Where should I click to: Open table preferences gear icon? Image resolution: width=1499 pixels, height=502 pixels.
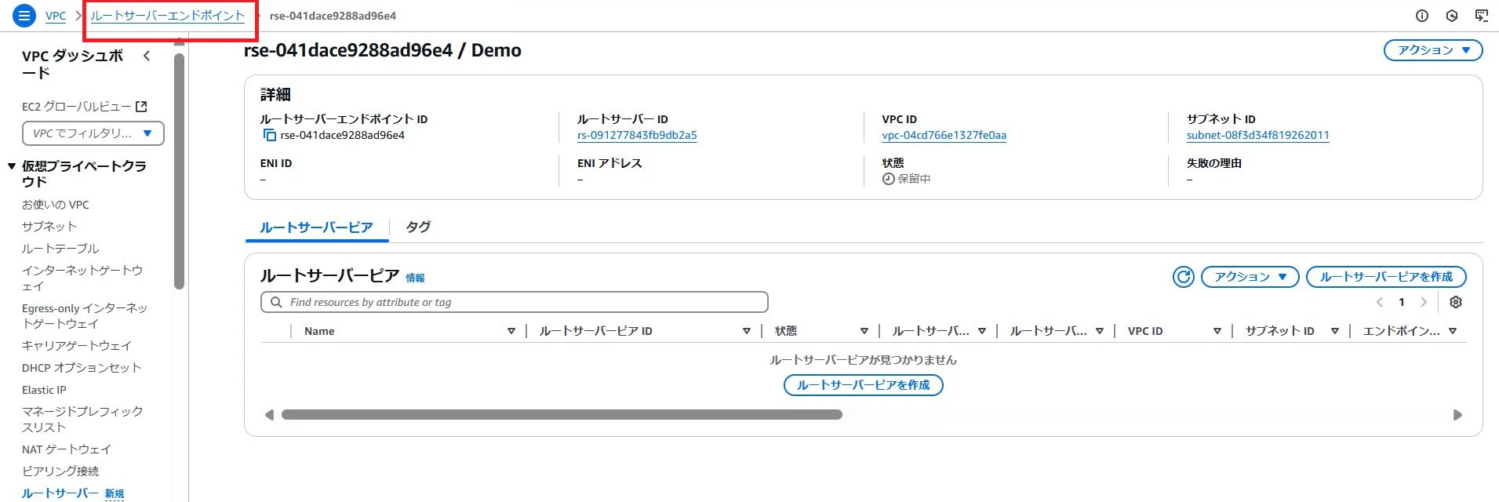(x=1456, y=302)
